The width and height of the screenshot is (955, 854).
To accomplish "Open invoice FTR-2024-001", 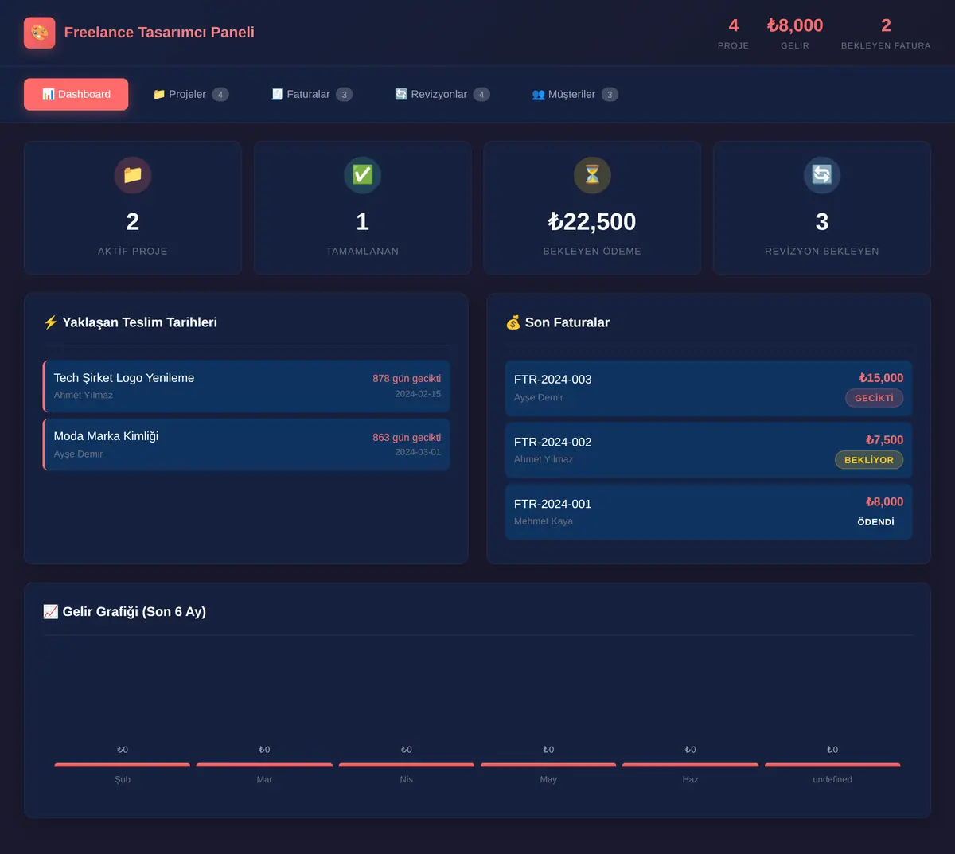I will point(708,513).
